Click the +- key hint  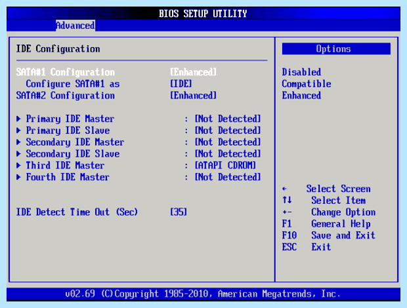pos(287,212)
